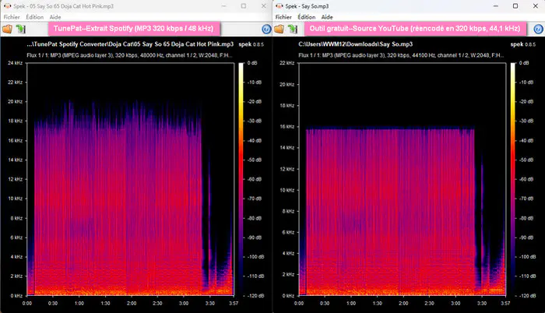Viewport: 545px width, 313px height.
Task: Open Aide menu in left window
Action: [55, 17]
